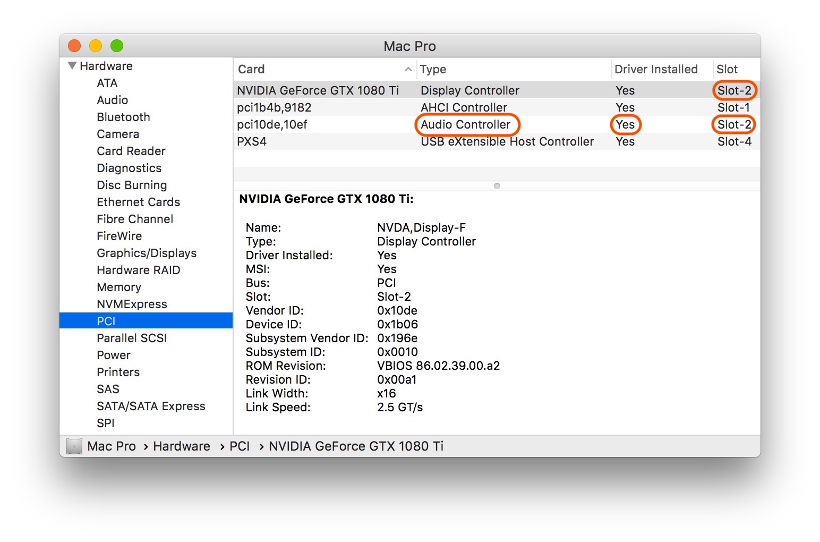The image size is (820, 542).
Task: Select Audio in the hardware list
Action: (113, 100)
